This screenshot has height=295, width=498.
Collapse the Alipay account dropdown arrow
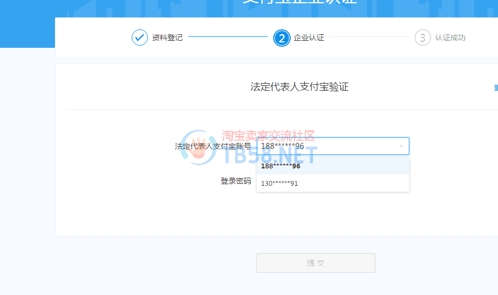coord(401,146)
